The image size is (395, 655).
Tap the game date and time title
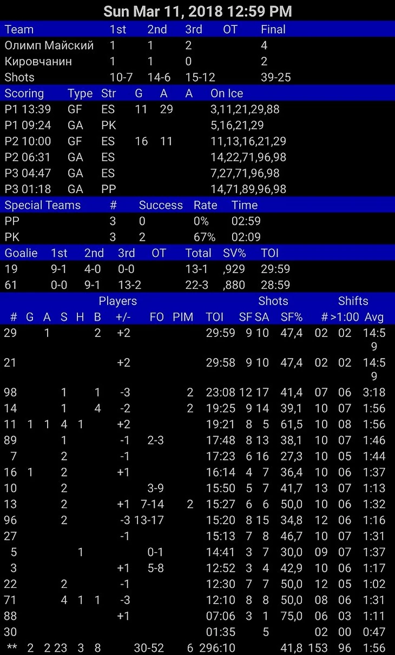pyautogui.click(x=198, y=11)
